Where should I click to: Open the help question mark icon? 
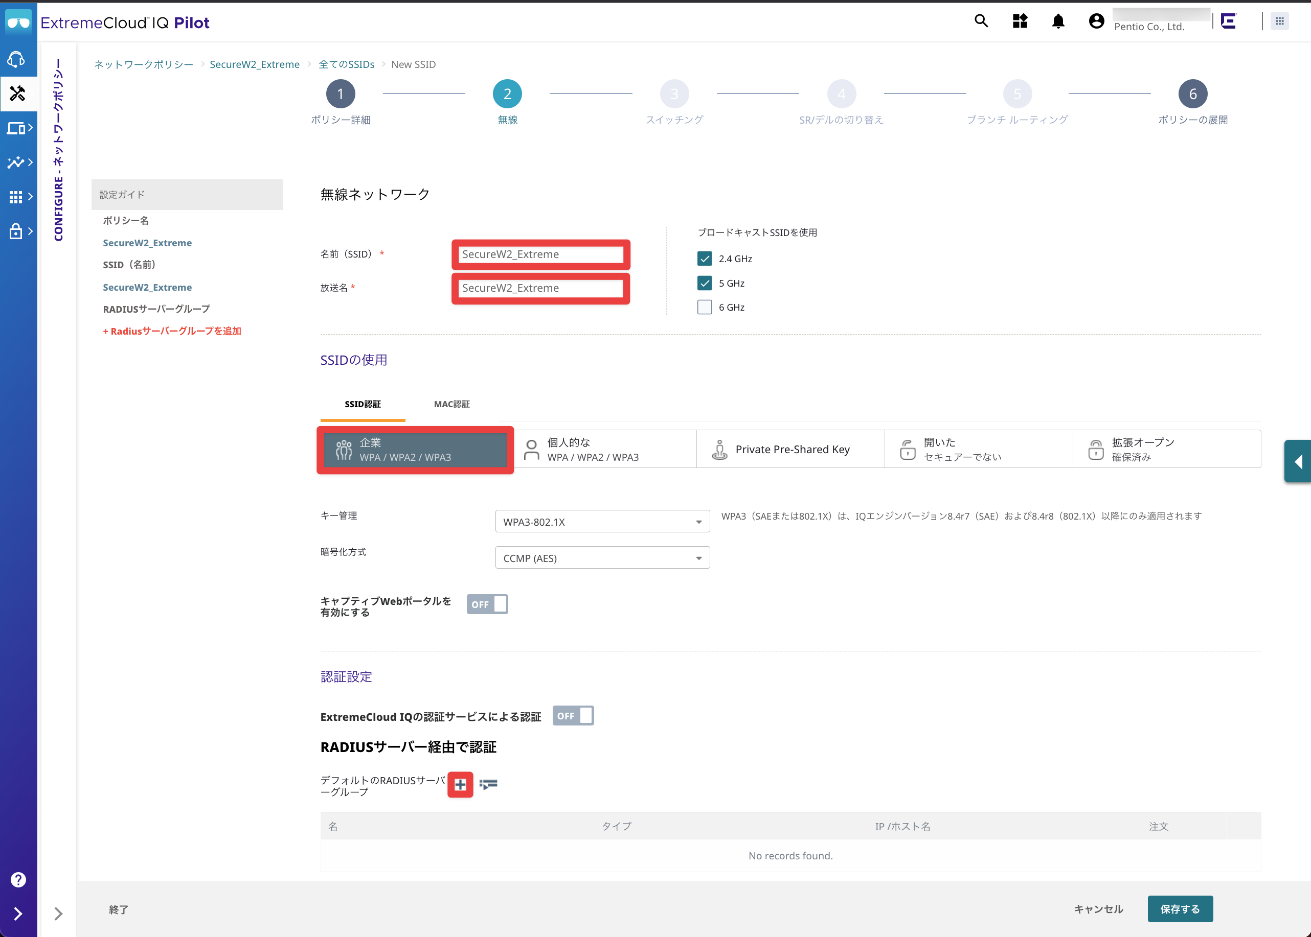pos(18,879)
